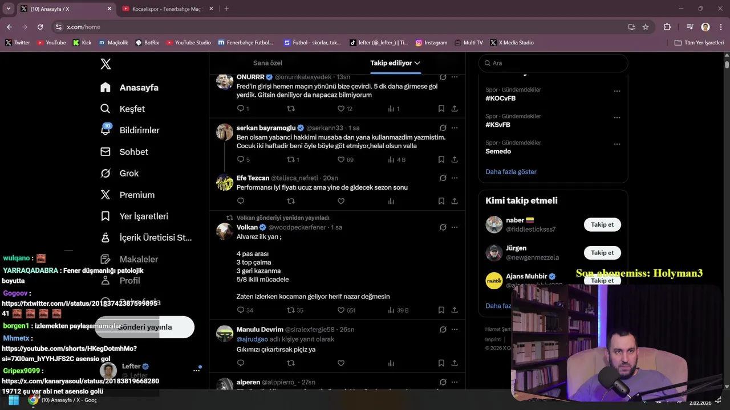The height and width of the screenshot is (410, 730).
Task: Open more options on Volkan's tweet
Action: (x=455, y=227)
